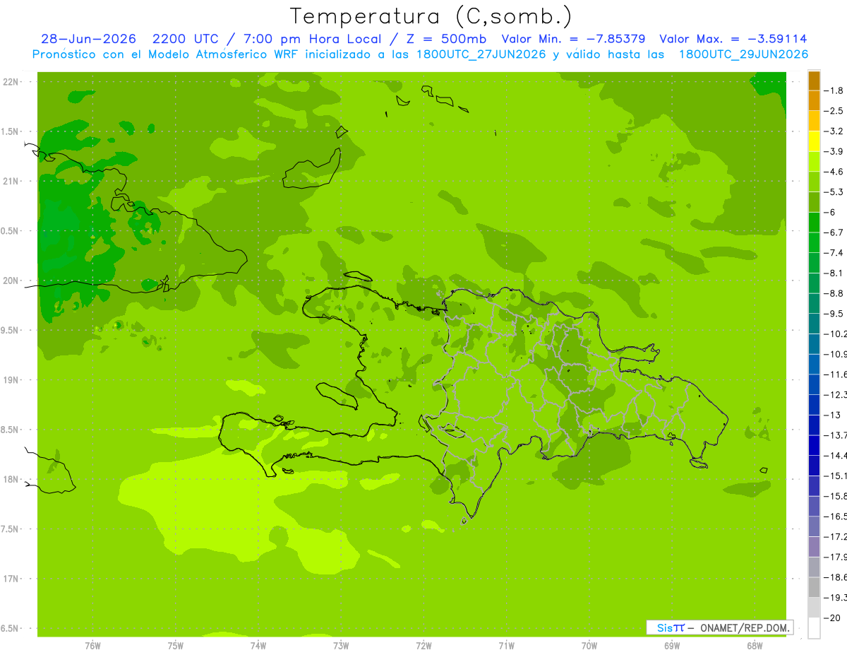Pick the dark orange swatch atop the color scale

(x=814, y=80)
